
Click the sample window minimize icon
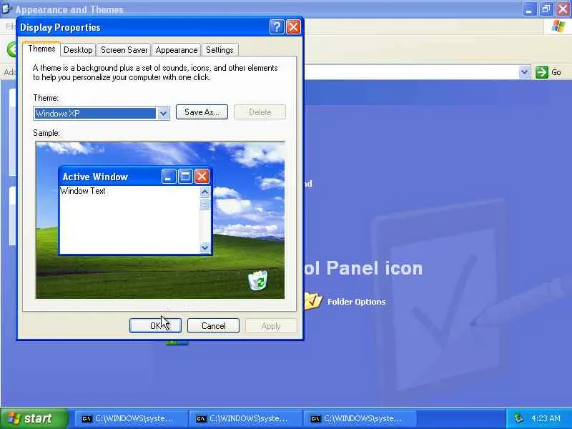tap(169, 177)
